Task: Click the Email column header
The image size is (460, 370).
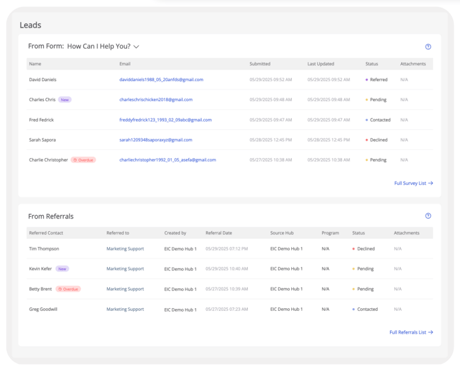Action: tap(125, 64)
